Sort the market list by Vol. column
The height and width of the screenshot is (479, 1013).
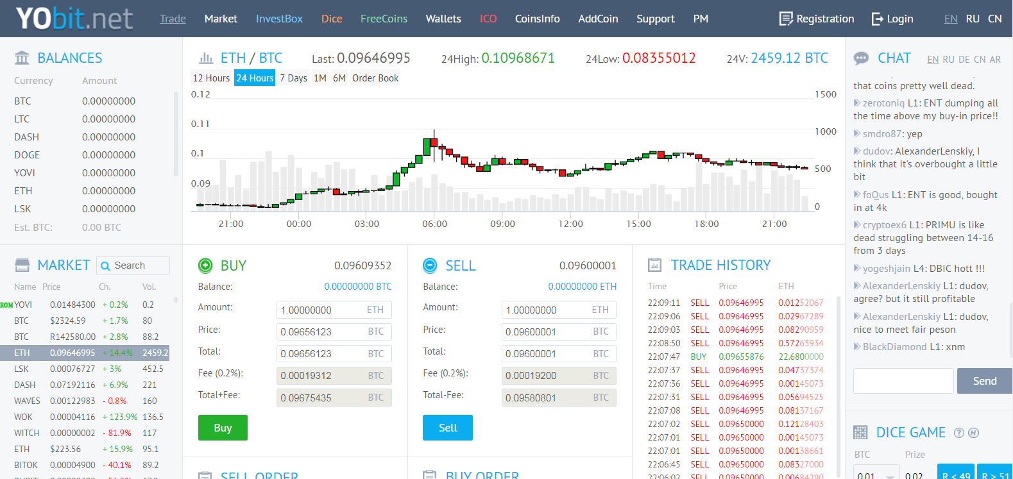149,287
